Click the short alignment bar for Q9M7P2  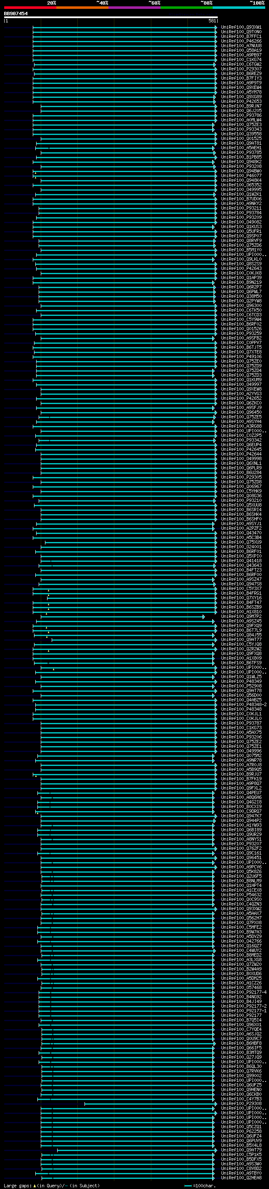[123, 617]
